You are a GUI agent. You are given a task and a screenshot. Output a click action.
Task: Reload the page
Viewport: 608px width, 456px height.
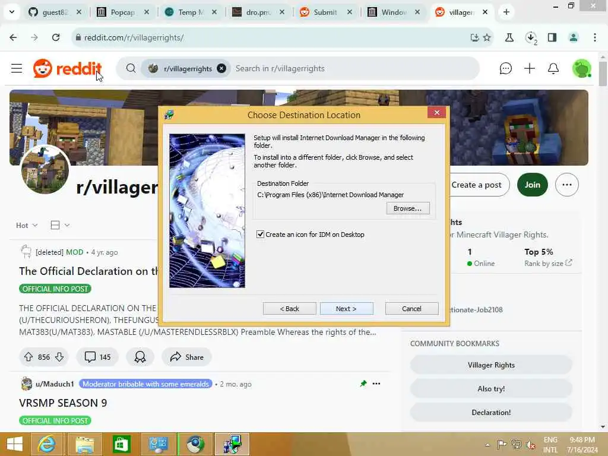pyautogui.click(x=56, y=37)
